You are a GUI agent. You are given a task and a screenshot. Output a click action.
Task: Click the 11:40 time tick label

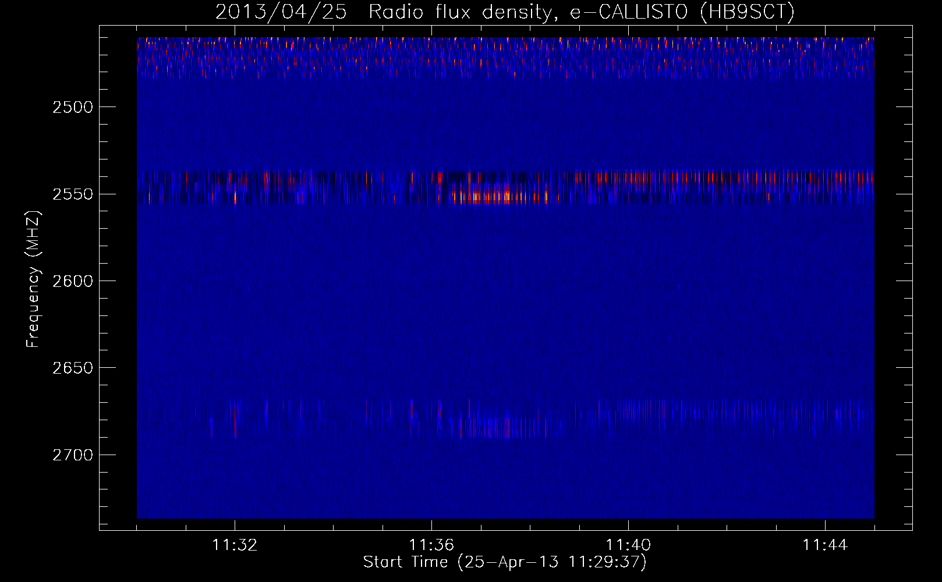(628, 545)
